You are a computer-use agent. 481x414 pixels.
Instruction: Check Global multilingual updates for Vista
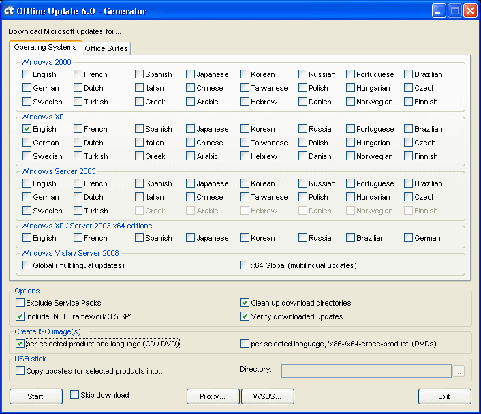click(x=27, y=265)
